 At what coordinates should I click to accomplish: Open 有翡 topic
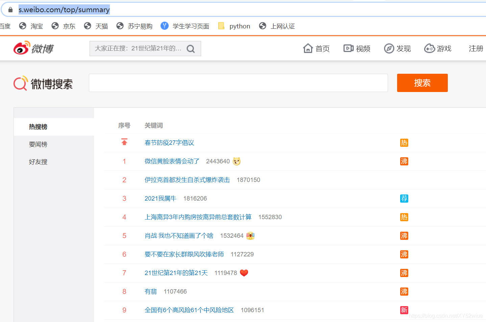(x=151, y=292)
